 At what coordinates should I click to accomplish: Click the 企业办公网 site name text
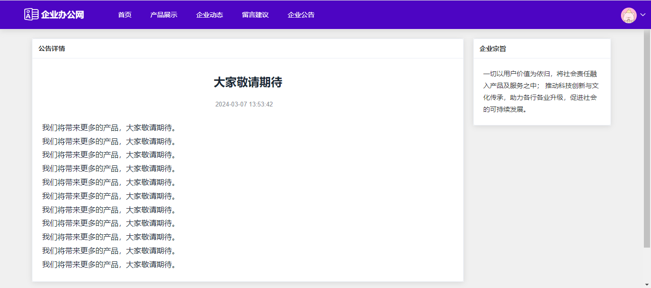tap(62, 15)
